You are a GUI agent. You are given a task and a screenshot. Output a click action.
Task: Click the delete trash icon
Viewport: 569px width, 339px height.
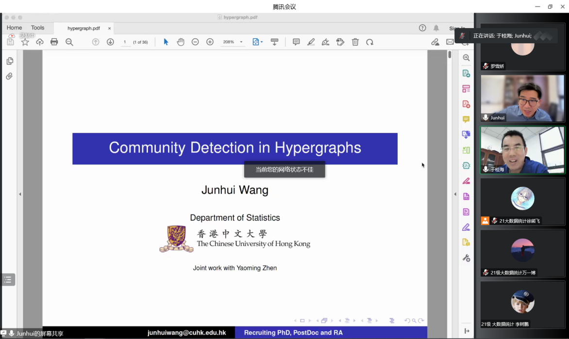[x=355, y=42]
